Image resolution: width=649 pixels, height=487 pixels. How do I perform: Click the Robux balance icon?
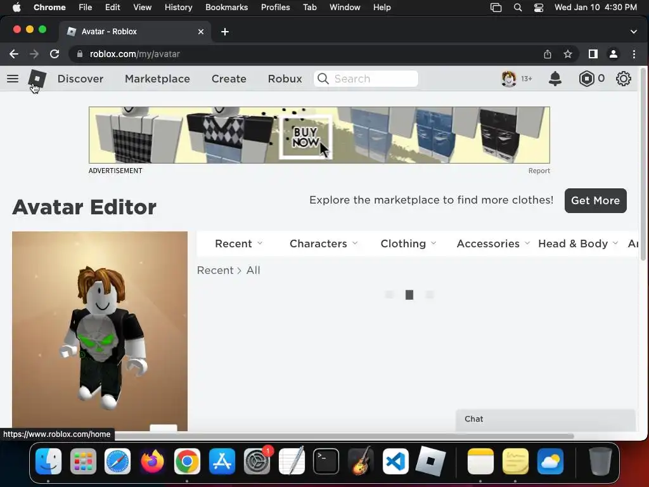586,79
